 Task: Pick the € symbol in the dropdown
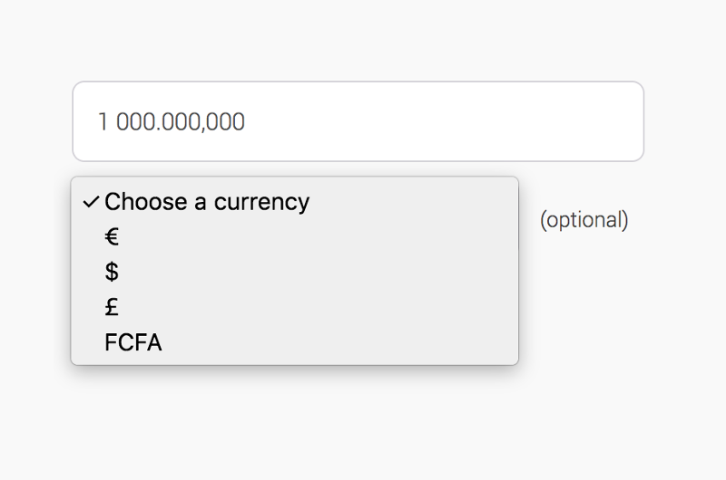click(x=113, y=237)
